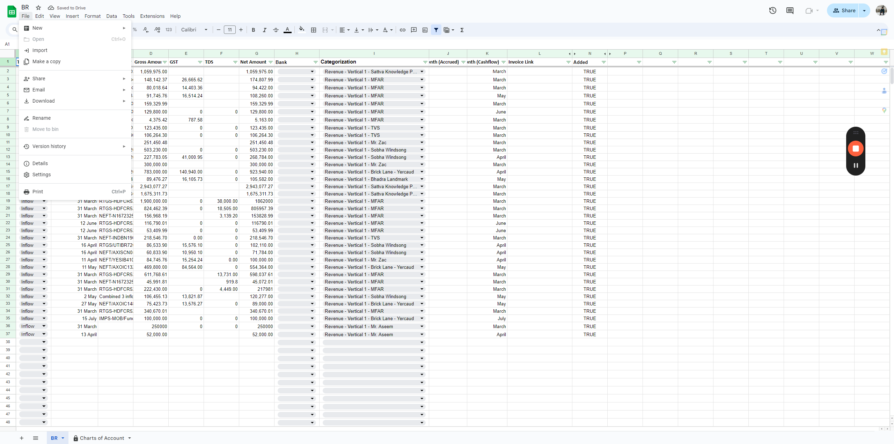Open the Extensions menu
The width and height of the screenshot is (894, 444).
point(152,16)
